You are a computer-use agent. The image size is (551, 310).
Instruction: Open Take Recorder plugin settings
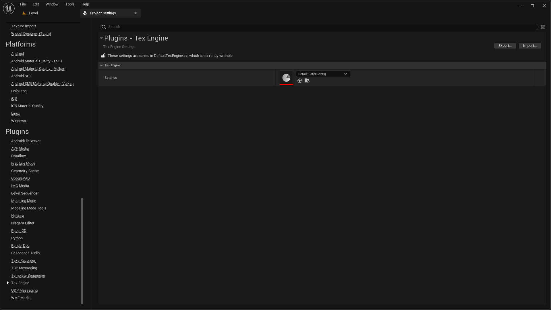coord(23,260)
